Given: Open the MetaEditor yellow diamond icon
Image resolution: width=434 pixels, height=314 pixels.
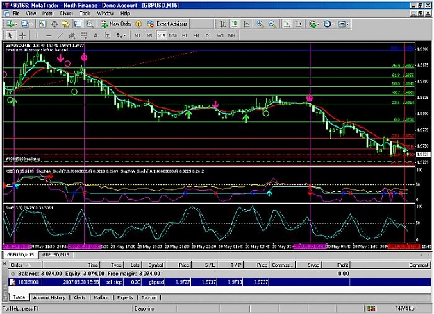Looking at the screenshot, I should (138, 24).
